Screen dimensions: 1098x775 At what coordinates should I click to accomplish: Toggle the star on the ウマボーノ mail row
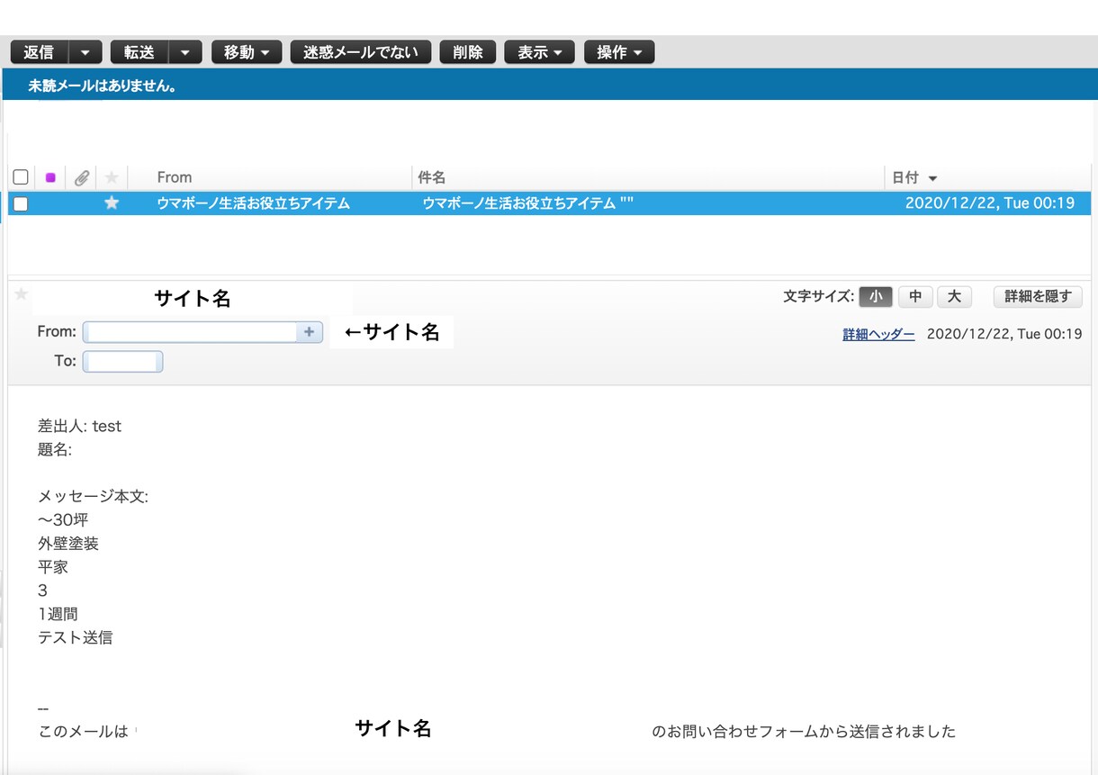click(x=112, y=203)
